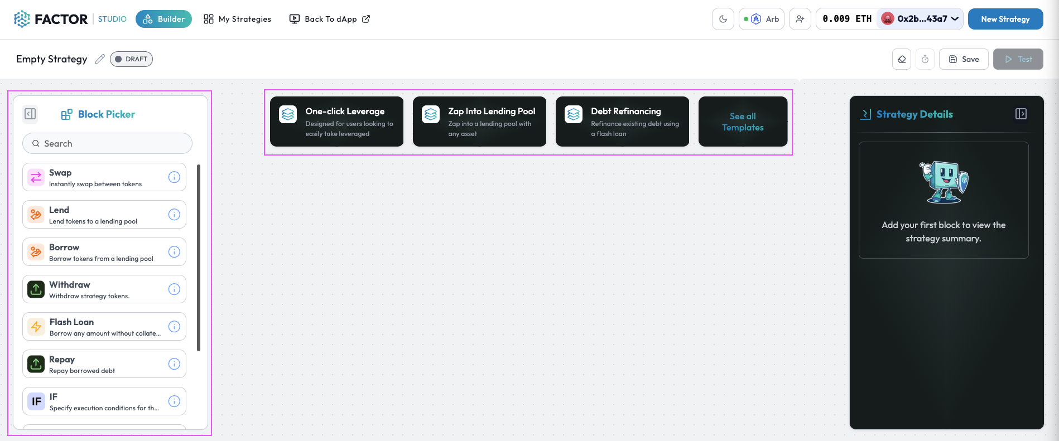The width and height of the screenshot is (1059, 441).
Task: Collapse the Block Picker panel
Action: [30, 114]
